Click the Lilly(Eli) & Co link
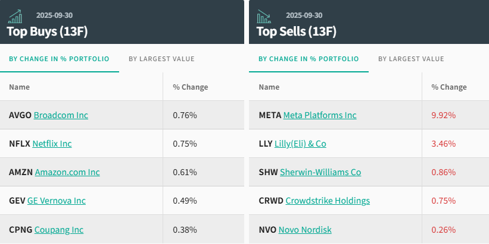Screen dimensions: 489x244 point(300,144)
